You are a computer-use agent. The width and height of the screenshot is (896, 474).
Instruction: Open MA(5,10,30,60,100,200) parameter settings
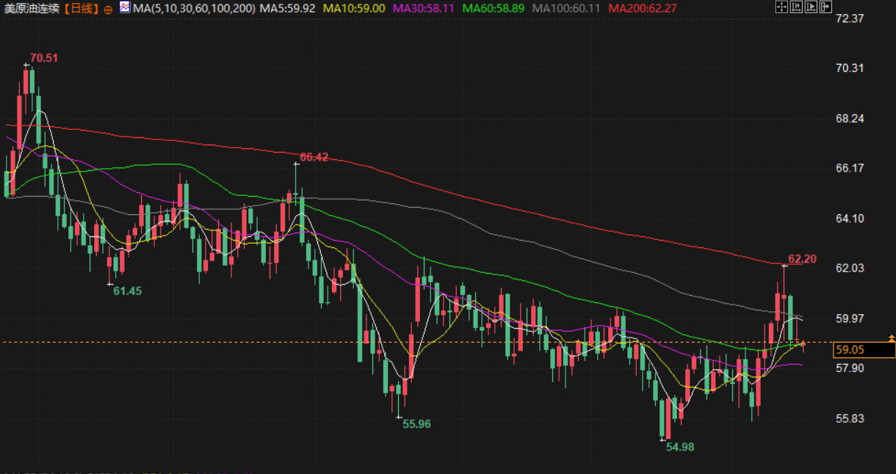(194, 9)
